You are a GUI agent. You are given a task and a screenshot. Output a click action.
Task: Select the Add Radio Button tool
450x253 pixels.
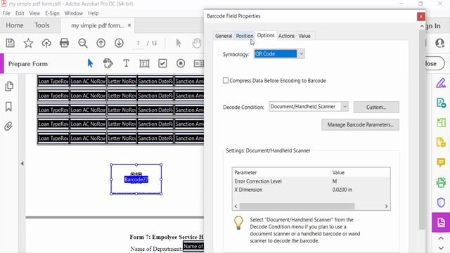coord(181,63)
